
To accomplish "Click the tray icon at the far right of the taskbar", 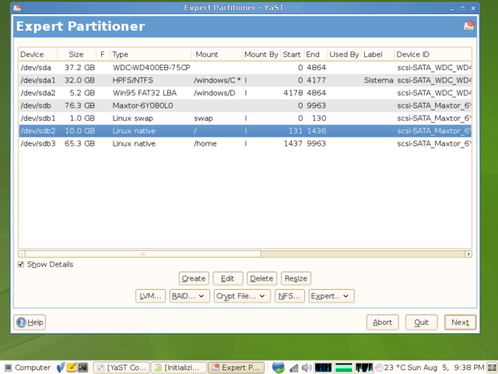I will (x=492, y=368).
